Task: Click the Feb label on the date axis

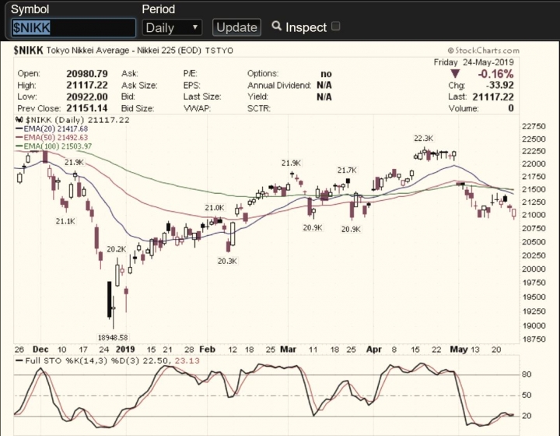Action: 207,349
